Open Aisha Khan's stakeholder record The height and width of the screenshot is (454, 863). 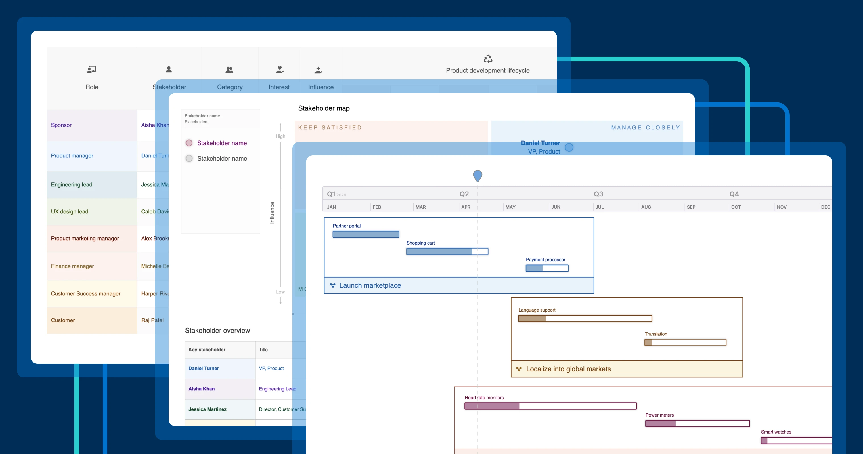[x=201, y=389]
